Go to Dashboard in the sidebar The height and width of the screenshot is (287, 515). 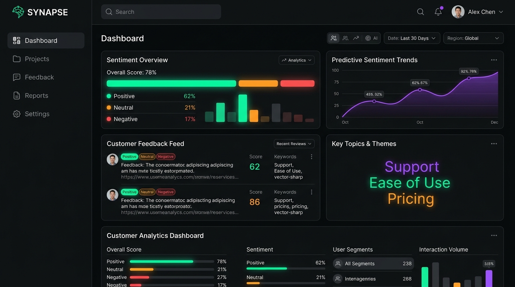pyautogui.click(x=46, y=40)
